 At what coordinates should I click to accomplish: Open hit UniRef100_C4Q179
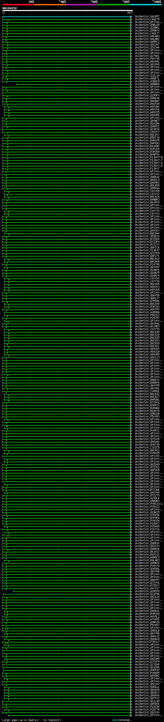[147, 20]
